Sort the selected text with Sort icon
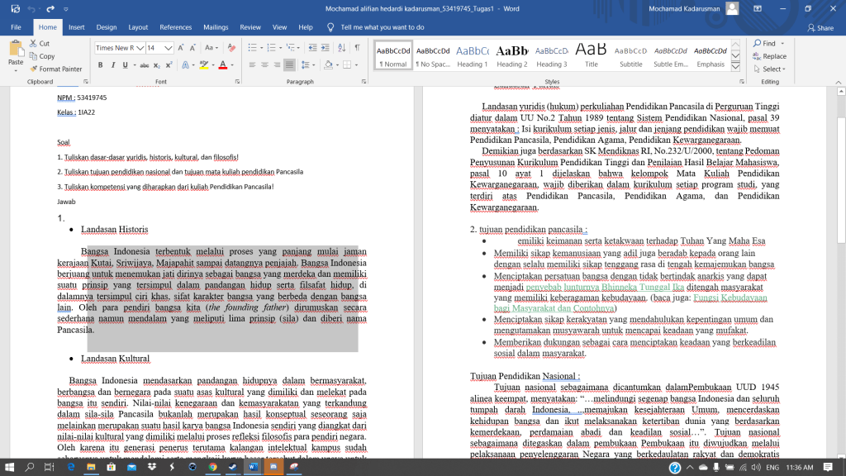Viewport: 846px width, 476px height. pos(341,47)
